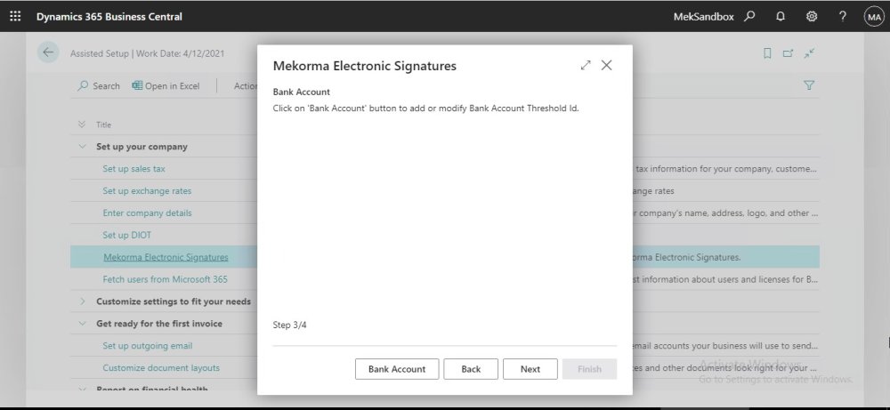Collapse Get ready for the first invoice
This screenshot has height=410, width=890.
83,323
